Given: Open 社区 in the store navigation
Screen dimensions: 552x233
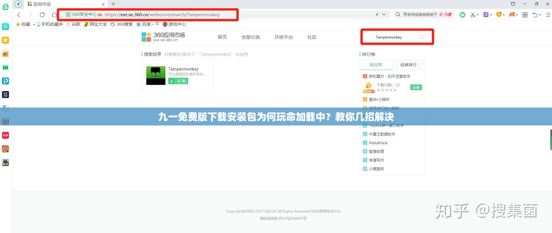Looking at the screenshot, I should (312, 37).
